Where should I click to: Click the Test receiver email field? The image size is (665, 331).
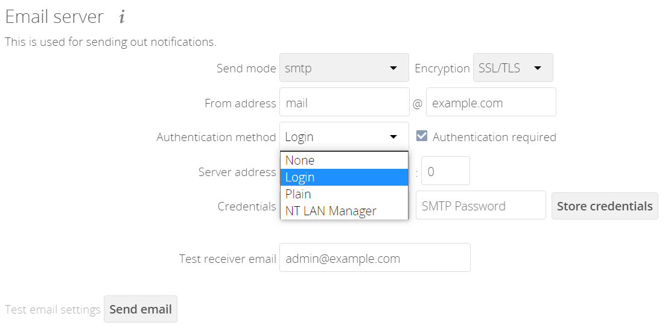(x=374, y=258)
